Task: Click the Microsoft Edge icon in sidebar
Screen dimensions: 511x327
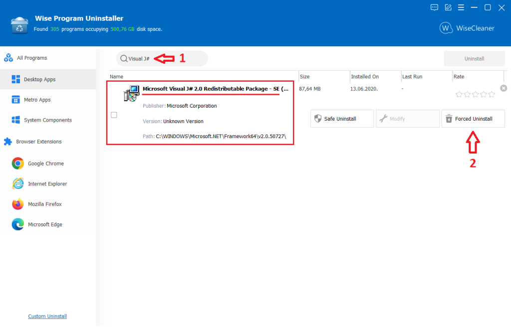Action: 17,224
